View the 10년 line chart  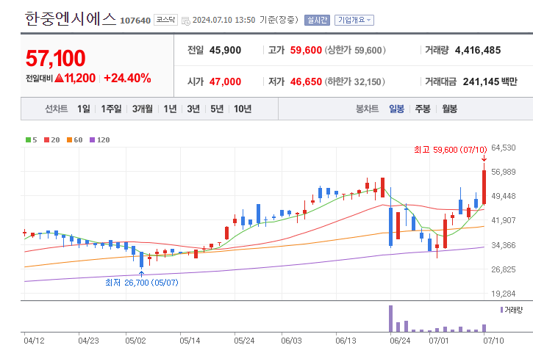243,109
